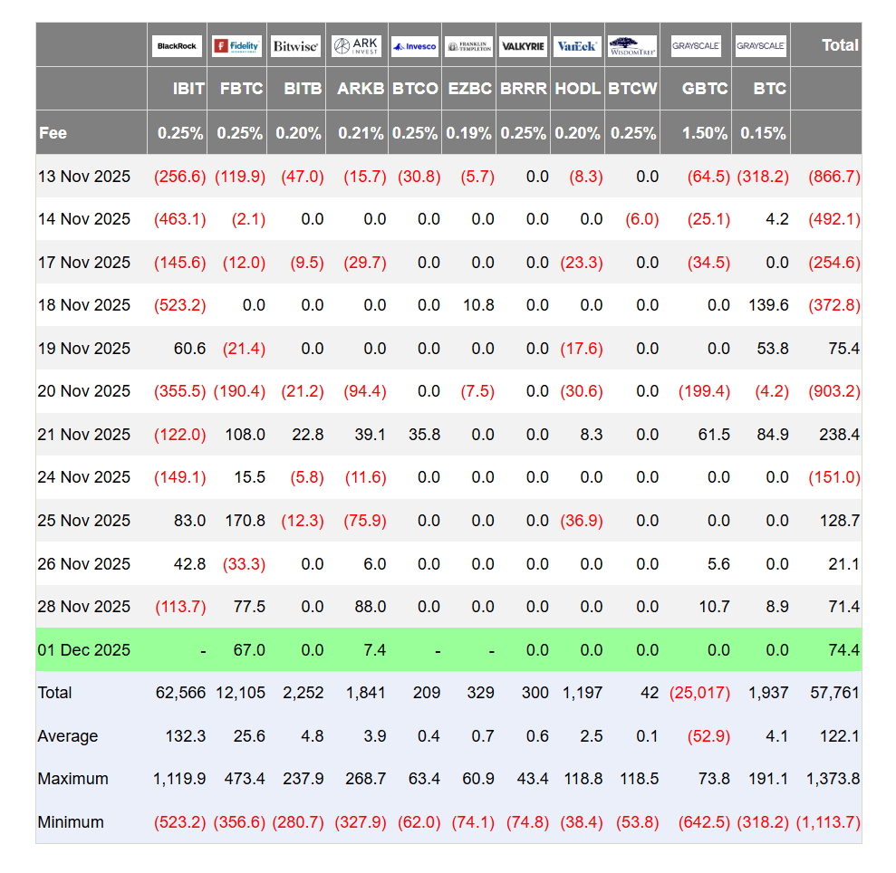Click the Fidelity logo
The height and width of the screenshot is (873, 896).
[x=236, y=45]
